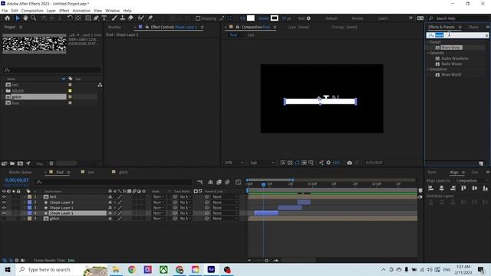Open the graph editor button
491x276 pixels.
(x=239, y=182)
